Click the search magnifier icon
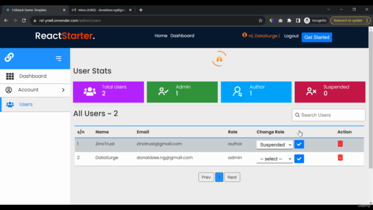This screenshot has height=210, width=373. (x=297, y=115)
